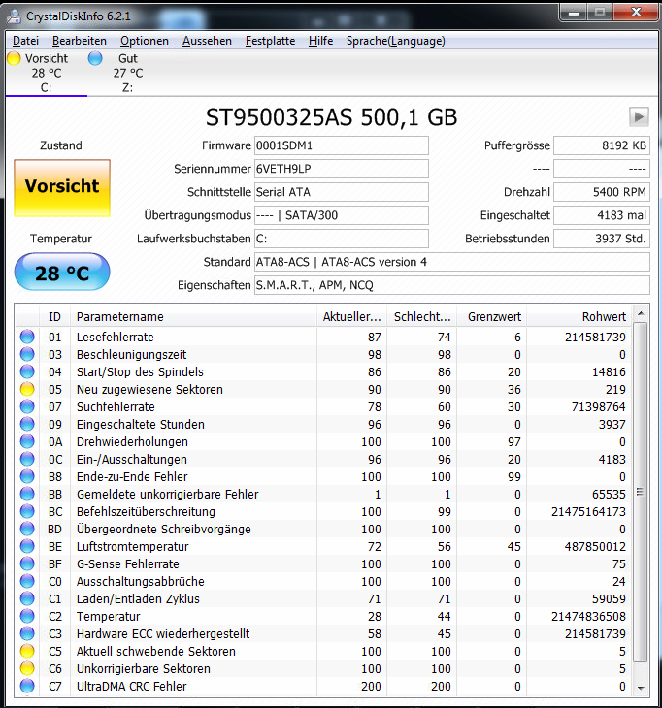Click the Laufwerksbuchstaben field C:
The height and width of the screenshot is (708, 662).
coord(341,239)
